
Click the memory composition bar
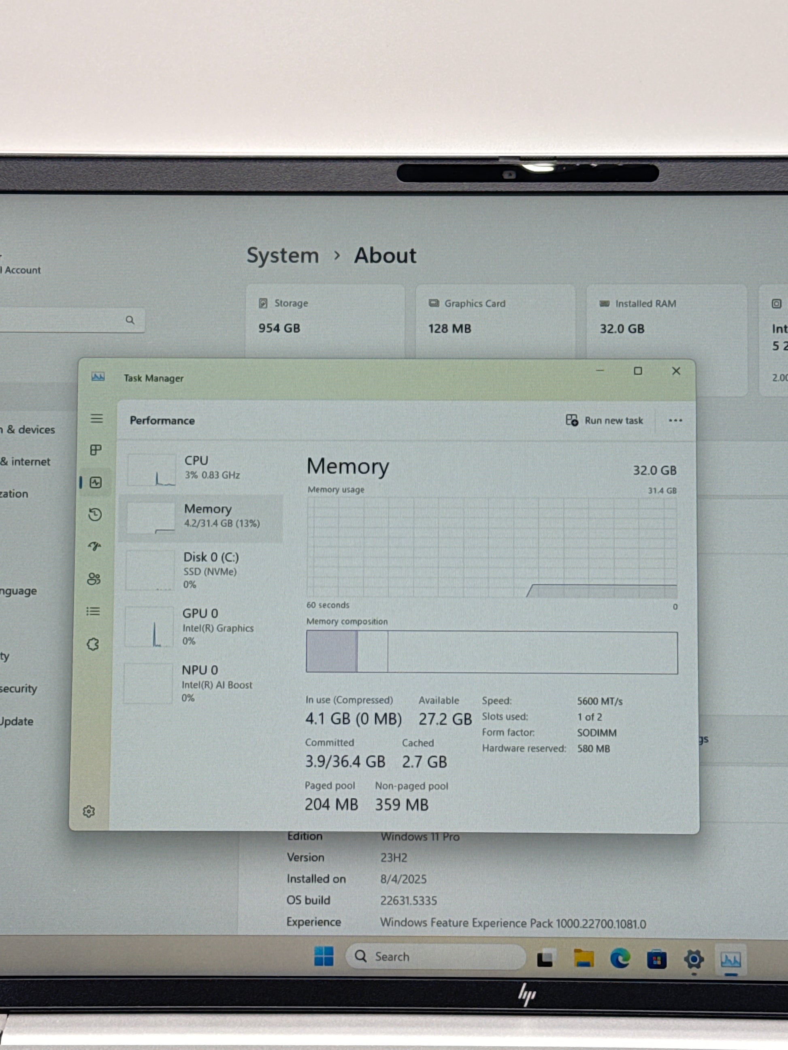pyautogui.click(x=492, y=652)
